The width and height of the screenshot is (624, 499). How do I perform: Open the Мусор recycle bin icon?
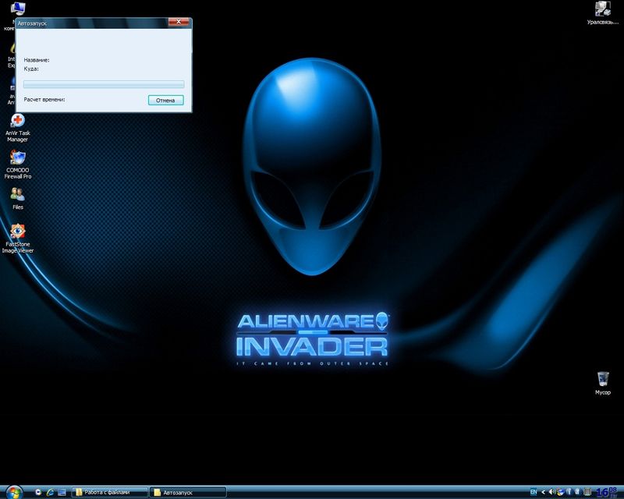click(x=602, y=383)
